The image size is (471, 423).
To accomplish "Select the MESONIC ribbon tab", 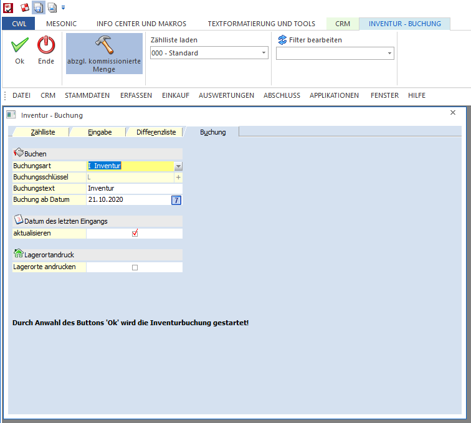I will (62, 24).
